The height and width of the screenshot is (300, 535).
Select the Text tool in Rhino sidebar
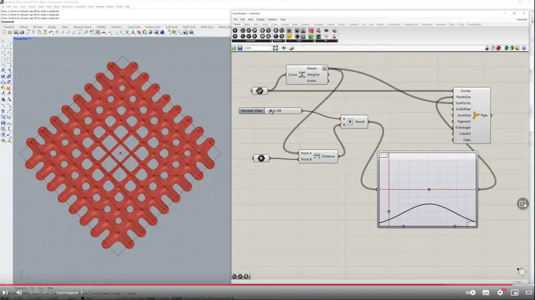point(3,111)
